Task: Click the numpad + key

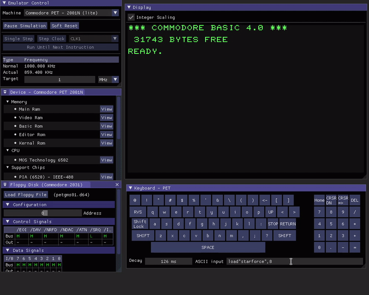Action: coord(355,236)
